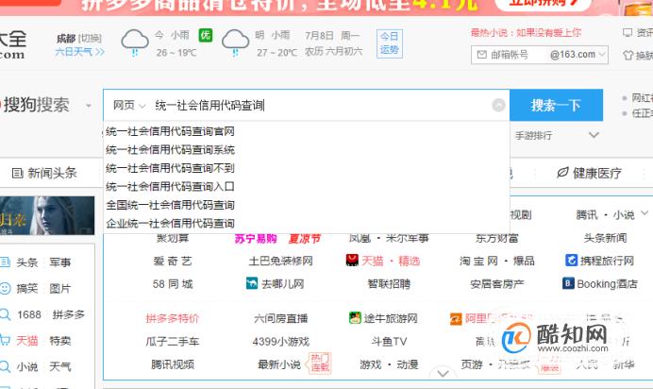Viewport: 653px width, 389px height.
Task: Click the magnifier icon beside 1688
Action: click(5, 314)
